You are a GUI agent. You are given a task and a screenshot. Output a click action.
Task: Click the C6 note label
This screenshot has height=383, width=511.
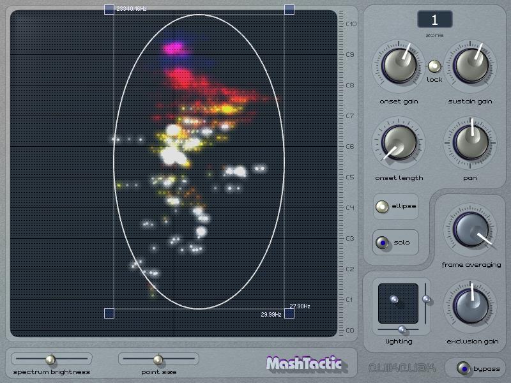coord(350,147)
